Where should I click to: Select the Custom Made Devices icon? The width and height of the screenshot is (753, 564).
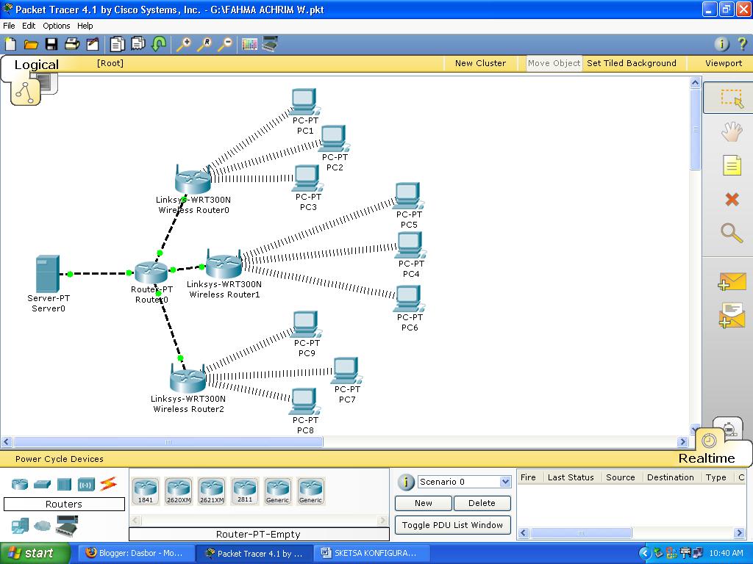67,526
